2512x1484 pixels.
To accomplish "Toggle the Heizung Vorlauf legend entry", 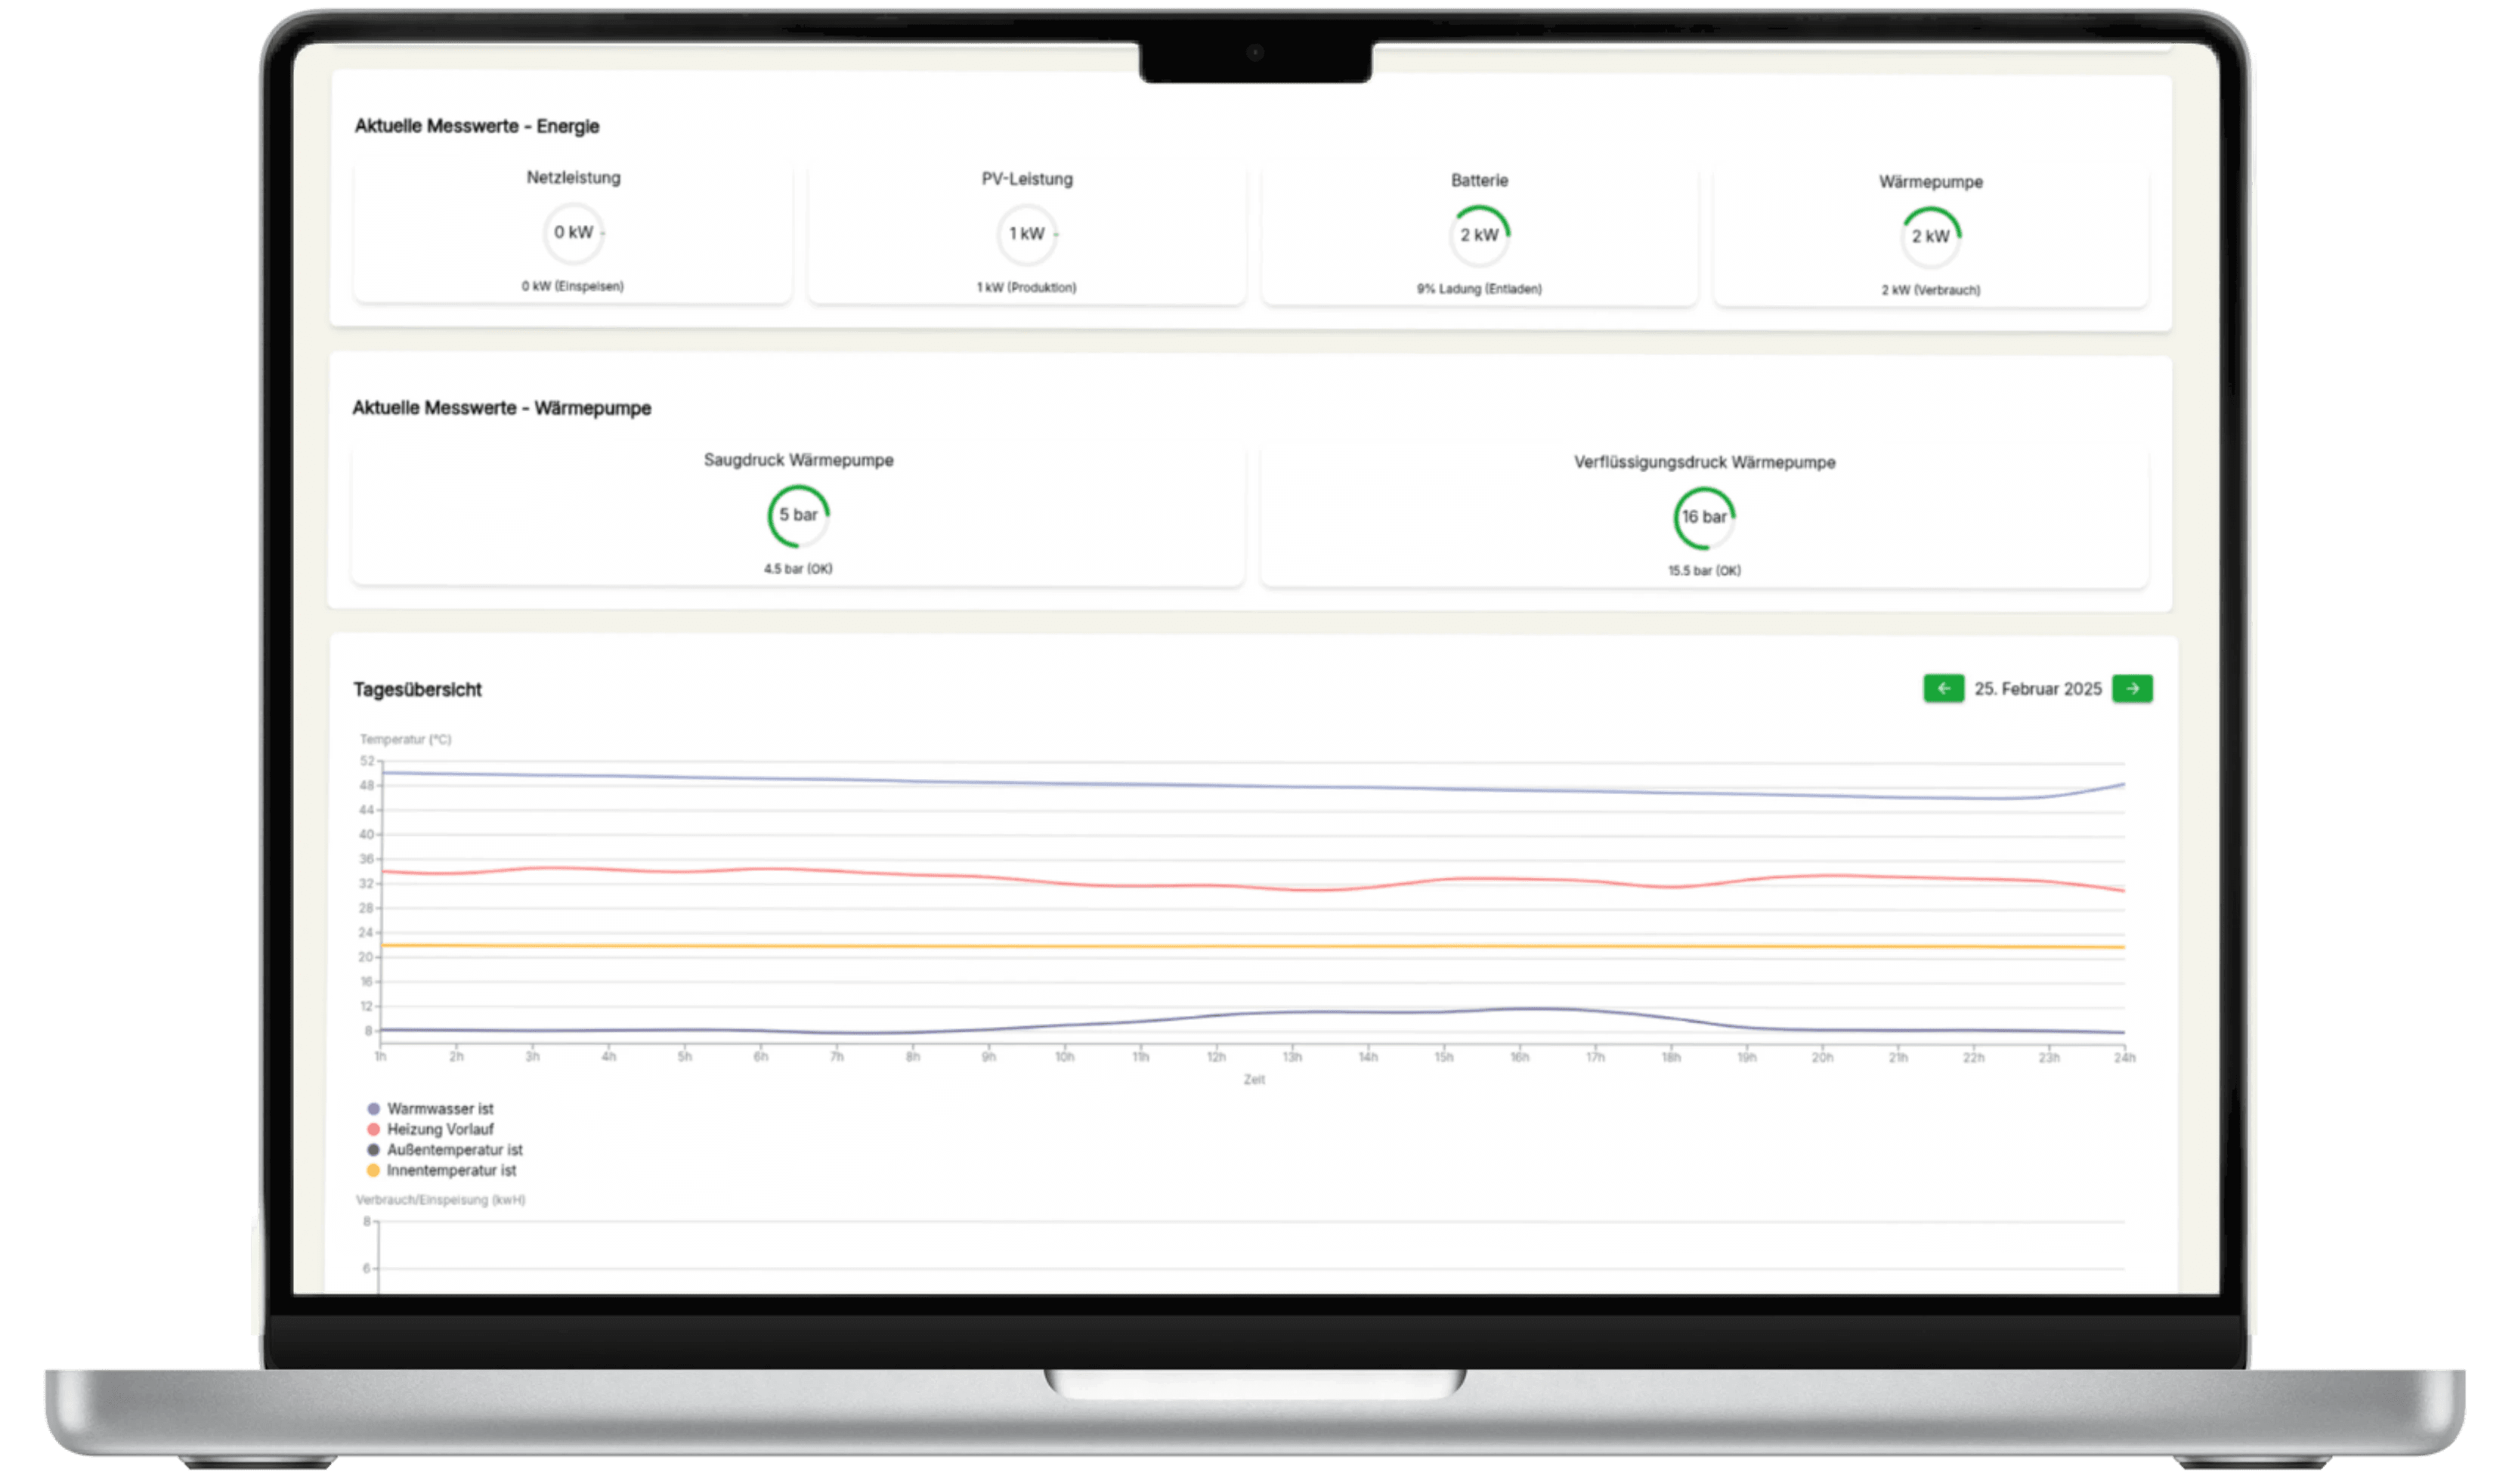I will (x=440, y=1129).
